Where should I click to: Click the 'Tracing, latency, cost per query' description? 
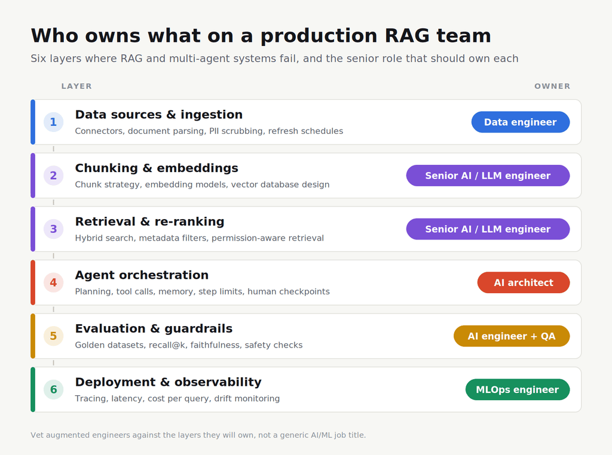click(x=177, y=398)
